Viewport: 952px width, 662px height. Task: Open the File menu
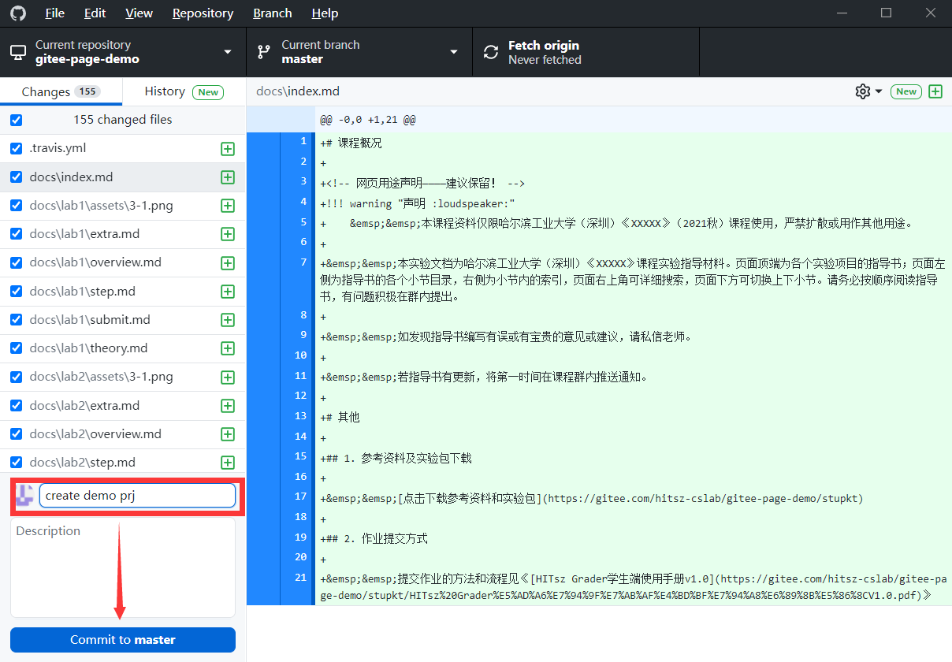coord(55,13)
